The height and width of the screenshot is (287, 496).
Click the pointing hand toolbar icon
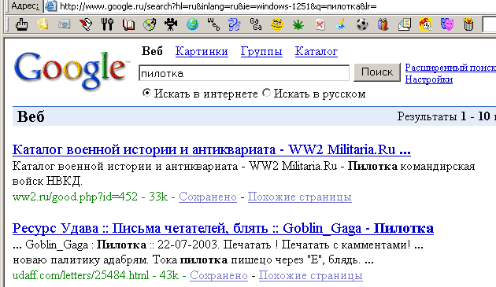(21, 24)
